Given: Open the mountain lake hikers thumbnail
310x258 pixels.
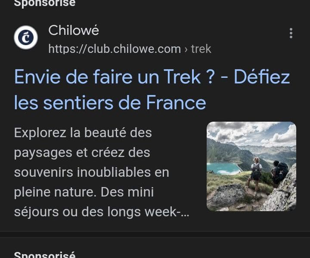Looking at the screenshot, I should click(251, 166).
